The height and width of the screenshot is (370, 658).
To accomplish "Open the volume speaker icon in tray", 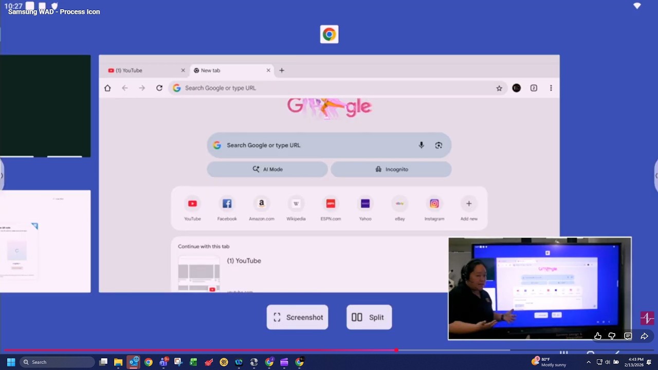I will point(608,362).
